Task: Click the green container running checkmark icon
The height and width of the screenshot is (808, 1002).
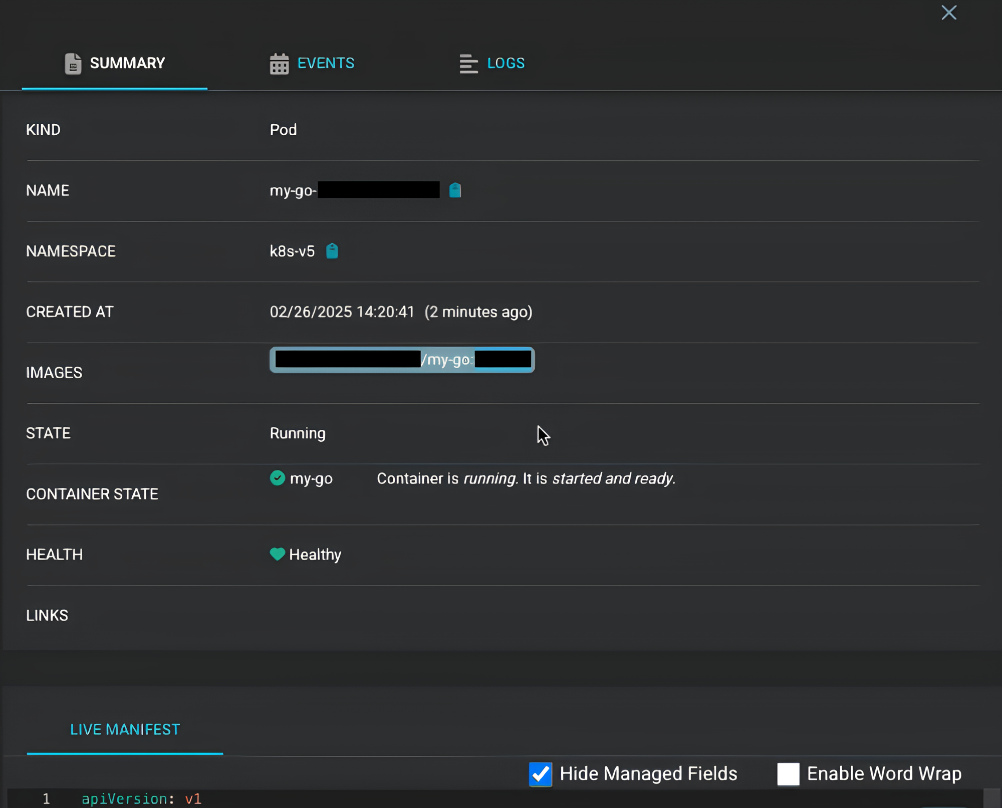Action: (277, 478)
